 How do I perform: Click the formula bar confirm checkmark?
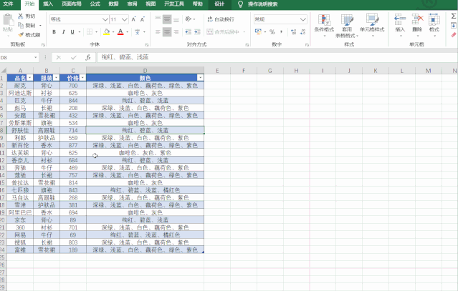coord(74,57)
